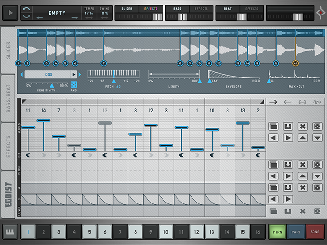Toggle direction arrow under step 14
This screenshot has width=327, height=245.
coord(227,155)
